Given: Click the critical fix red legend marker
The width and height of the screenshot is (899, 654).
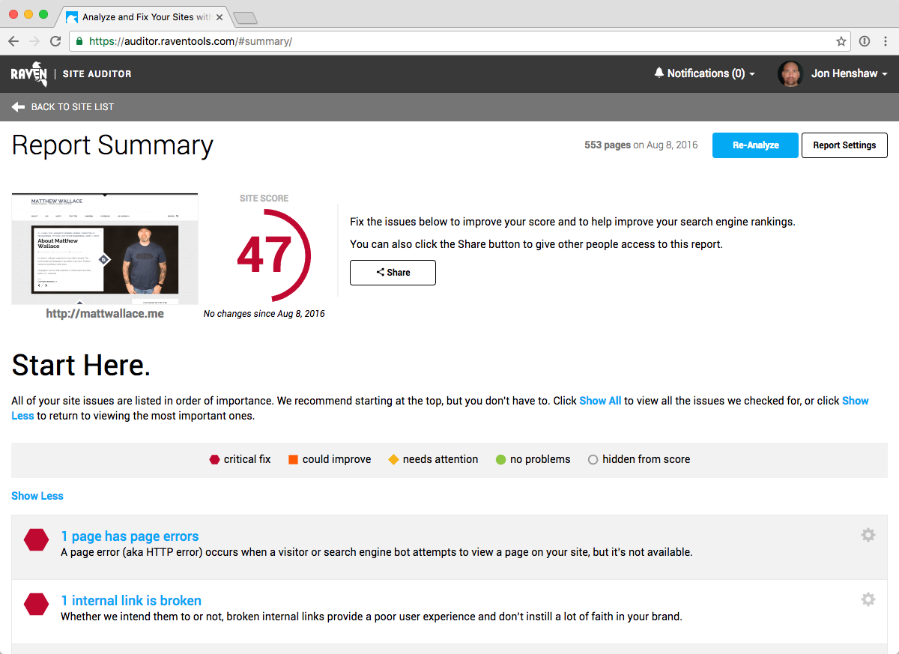Looking at the screenshot, I should click(x=214, y=459).
